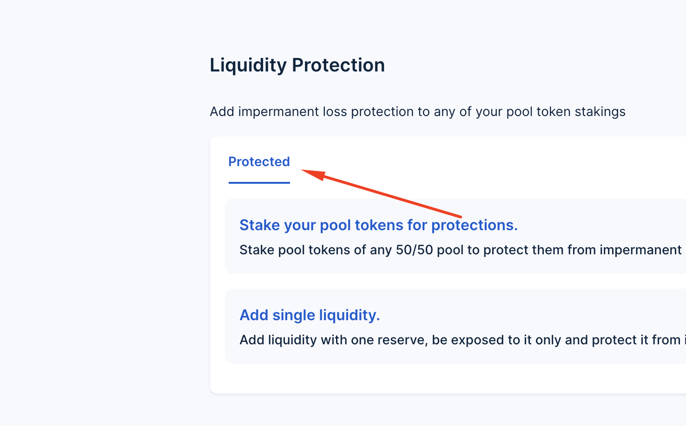Click the Add single liquidity heading
The width and height of the screenshot is (686, 426).
coord(310,315)
